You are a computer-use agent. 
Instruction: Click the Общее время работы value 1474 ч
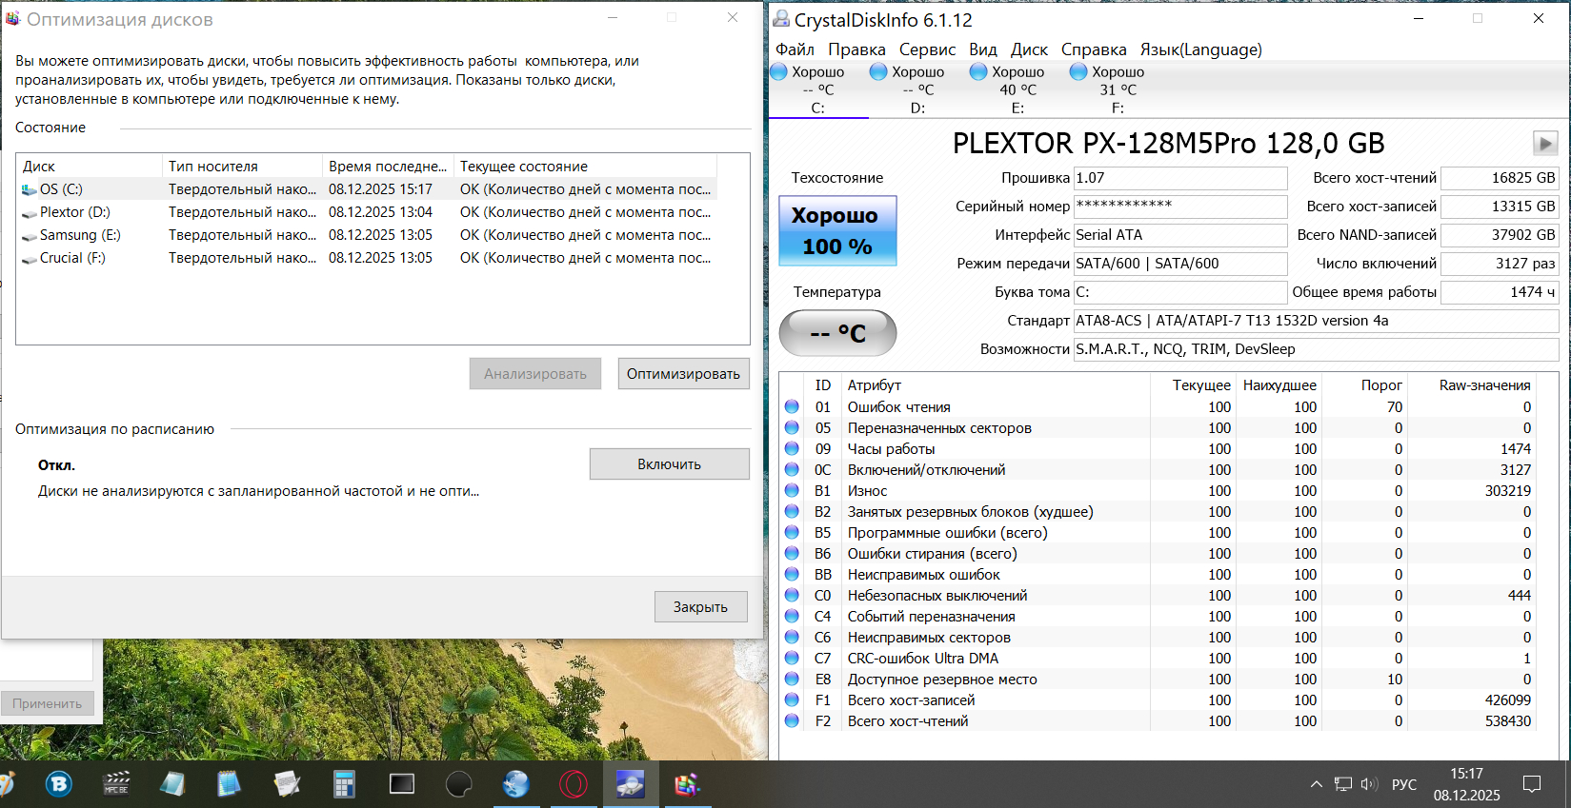coord(1500,292)
